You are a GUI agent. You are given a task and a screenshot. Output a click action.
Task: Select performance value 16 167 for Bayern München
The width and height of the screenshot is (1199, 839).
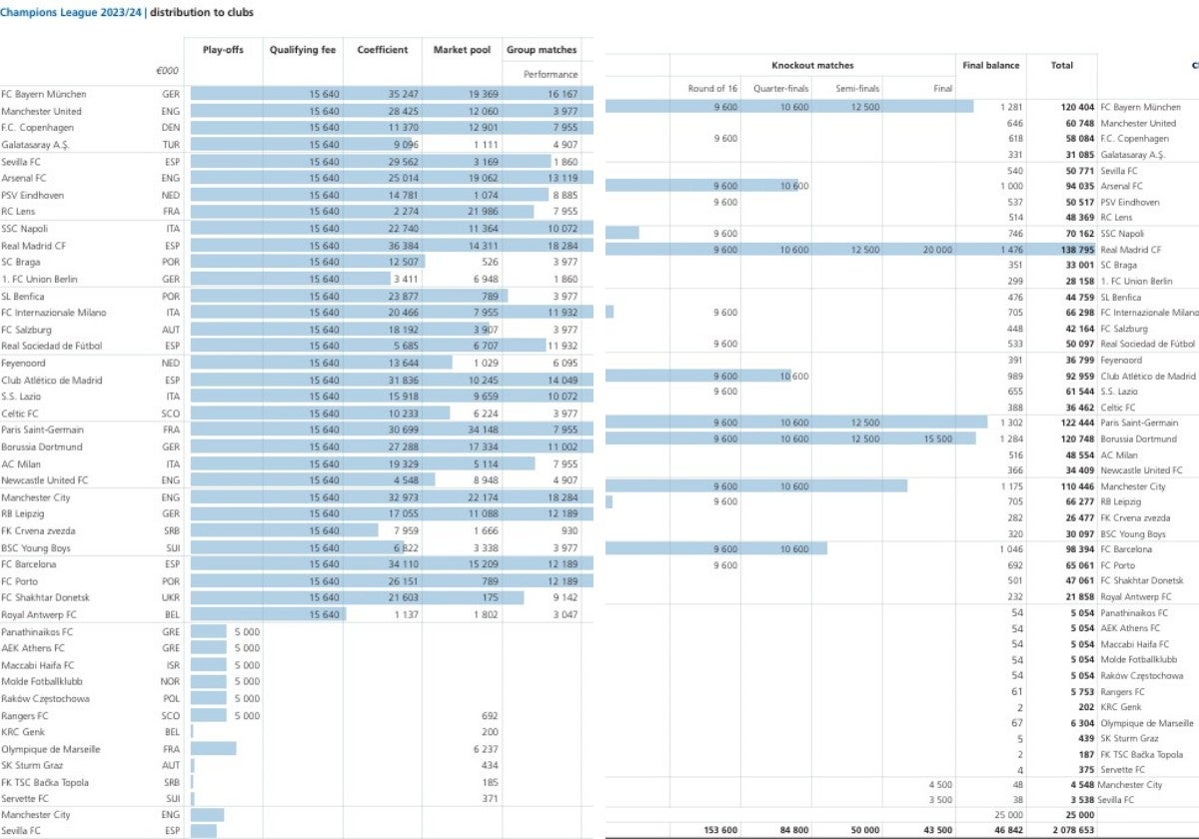563,94
